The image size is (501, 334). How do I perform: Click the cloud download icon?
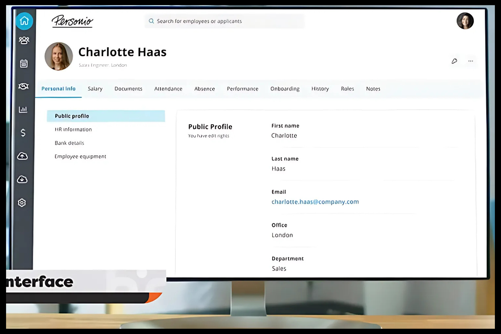22,179
